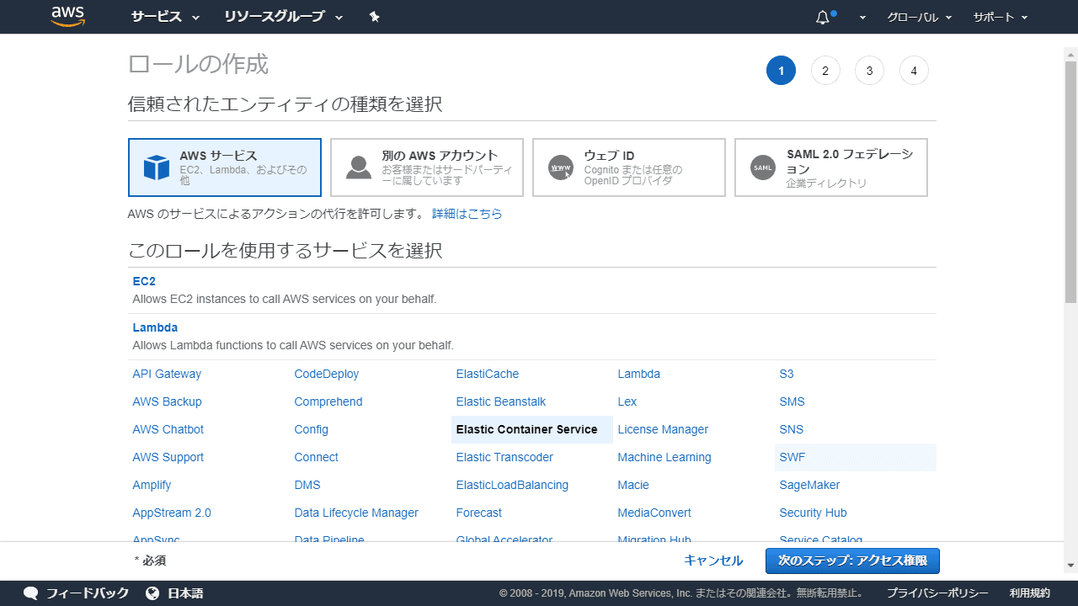This screenshot has height=606, width=1078.
Task: Select Lex service
Action: tap(627, 401)
